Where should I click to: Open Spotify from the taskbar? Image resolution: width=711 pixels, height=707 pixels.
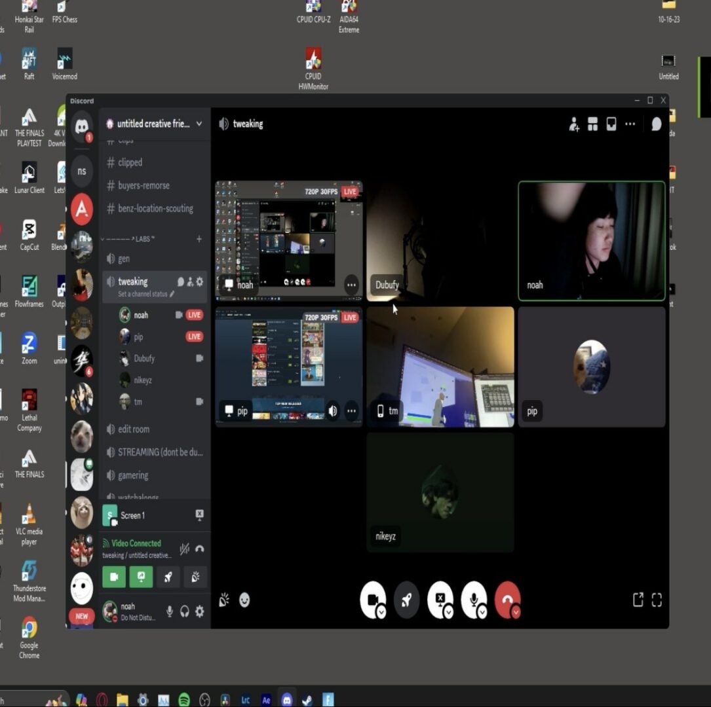184,700
